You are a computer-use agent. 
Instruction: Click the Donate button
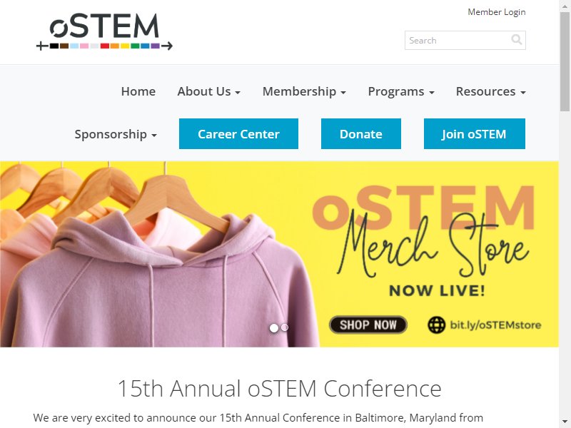click(x=361, y=133)
